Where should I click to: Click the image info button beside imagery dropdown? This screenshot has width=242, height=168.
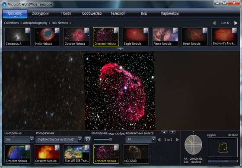[x=88, y=140]
